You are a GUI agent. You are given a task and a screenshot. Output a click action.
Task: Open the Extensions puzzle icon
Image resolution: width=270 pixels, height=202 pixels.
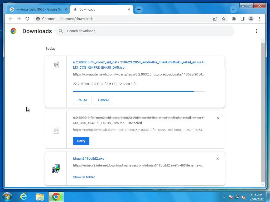tap(234, 19)
